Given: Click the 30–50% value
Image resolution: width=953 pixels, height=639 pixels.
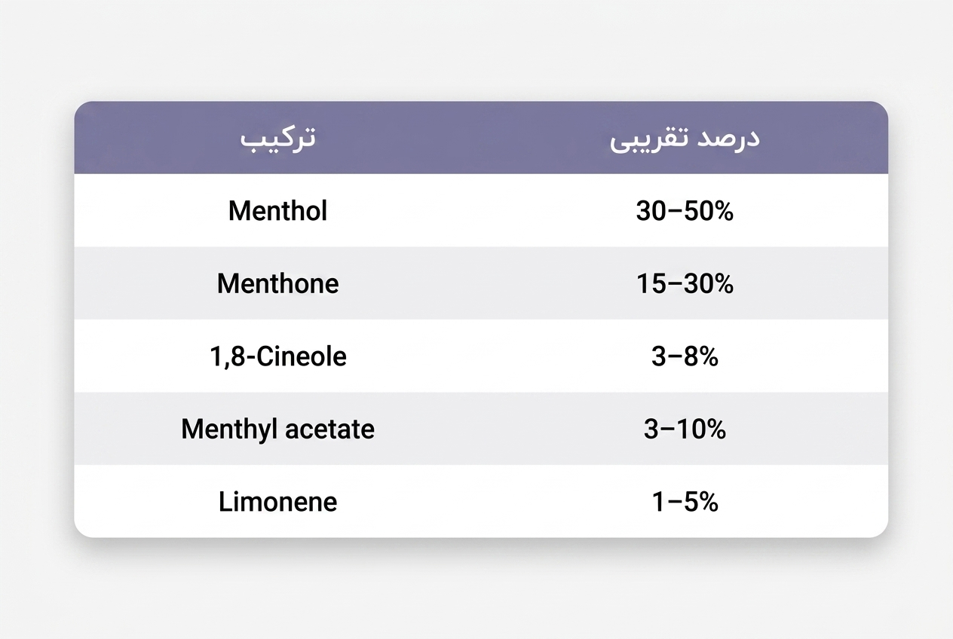Looking at the screenshot, I should (685, 211).
